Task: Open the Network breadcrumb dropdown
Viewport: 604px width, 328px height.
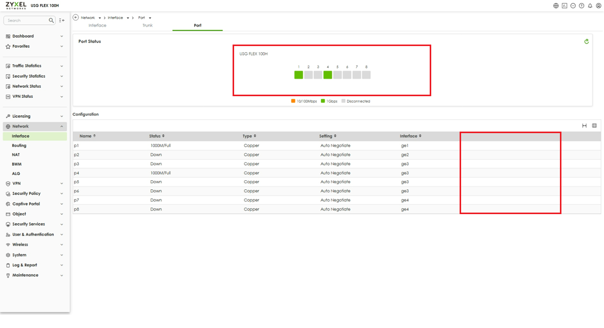Action: [100, 18]
